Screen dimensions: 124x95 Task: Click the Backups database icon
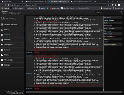[2, 65]
